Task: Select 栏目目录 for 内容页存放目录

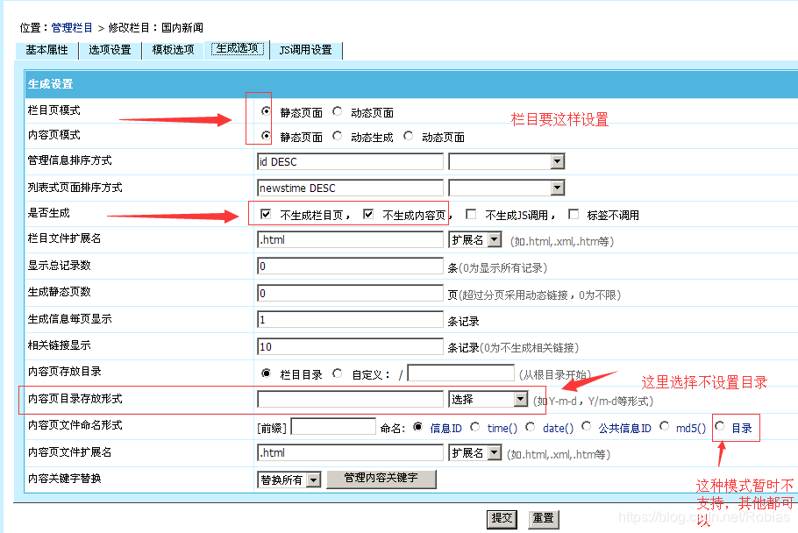Action: pyautogui.click(x=266, y=373)
